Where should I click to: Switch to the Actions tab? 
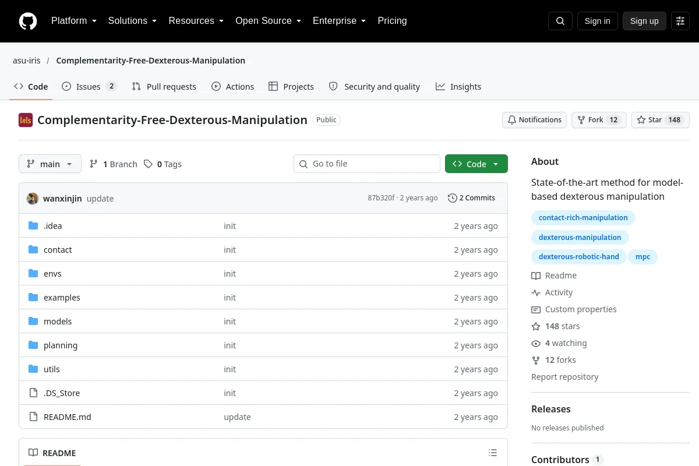coord(233,86)
